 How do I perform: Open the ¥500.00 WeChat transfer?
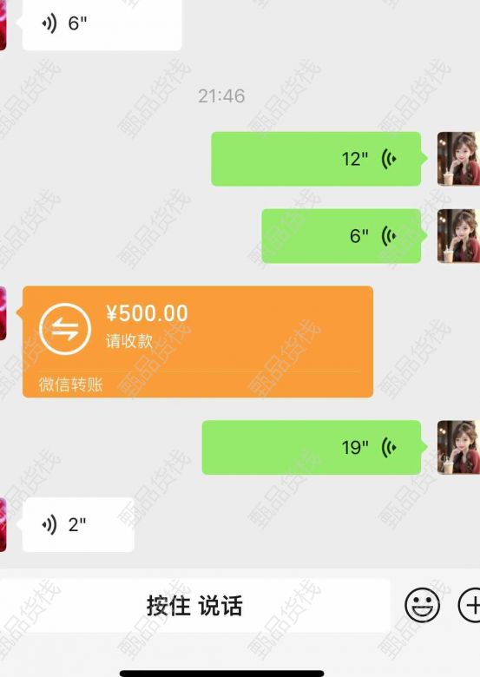[x=198, y=341]
